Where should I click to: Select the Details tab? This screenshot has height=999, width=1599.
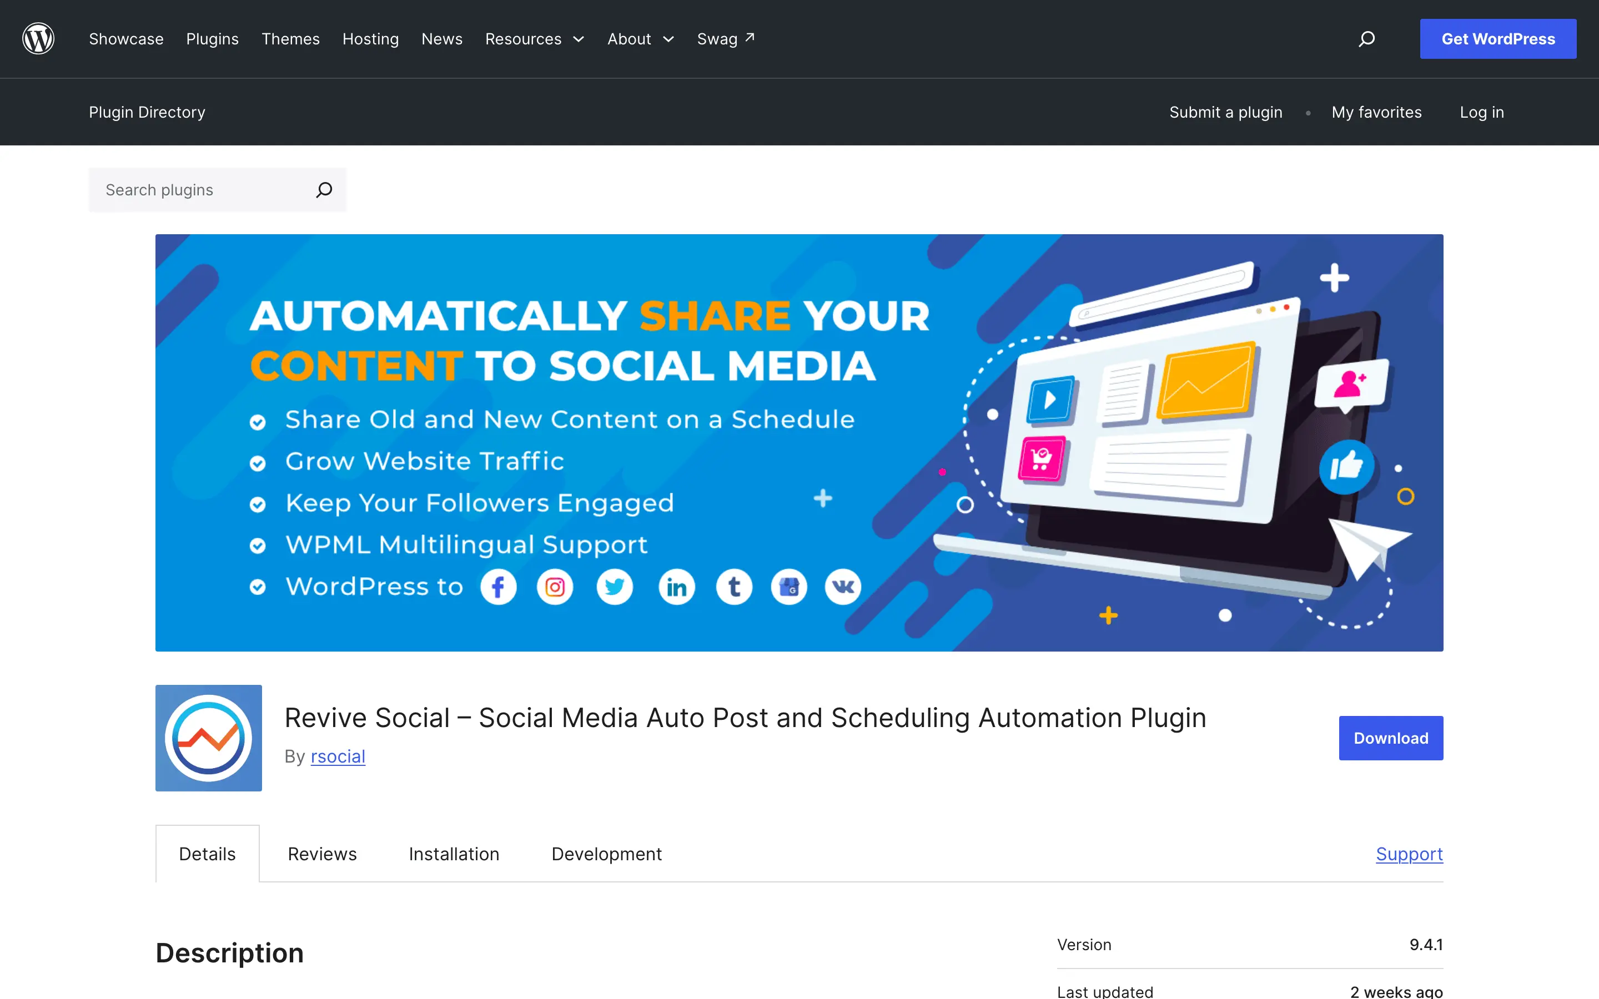208,854
